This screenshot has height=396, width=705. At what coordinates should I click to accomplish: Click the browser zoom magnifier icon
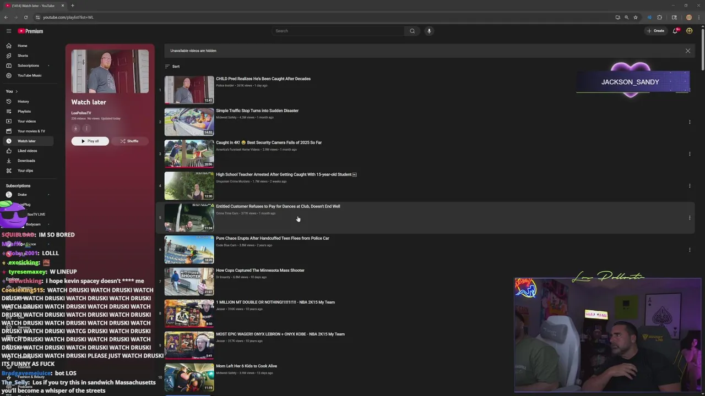click(x=626, y=17)
